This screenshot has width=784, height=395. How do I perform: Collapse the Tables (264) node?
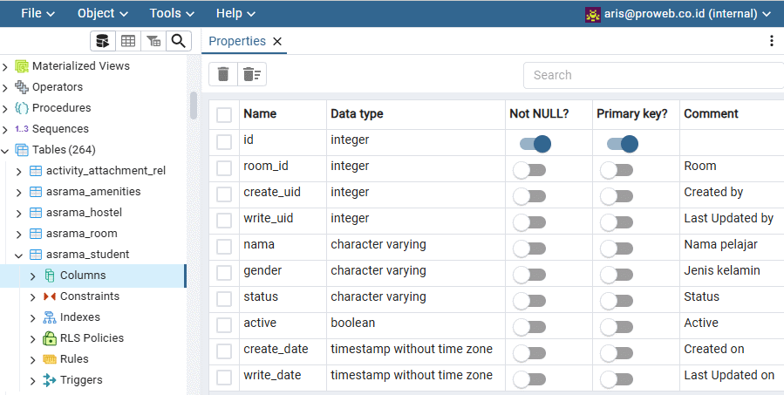5,150
